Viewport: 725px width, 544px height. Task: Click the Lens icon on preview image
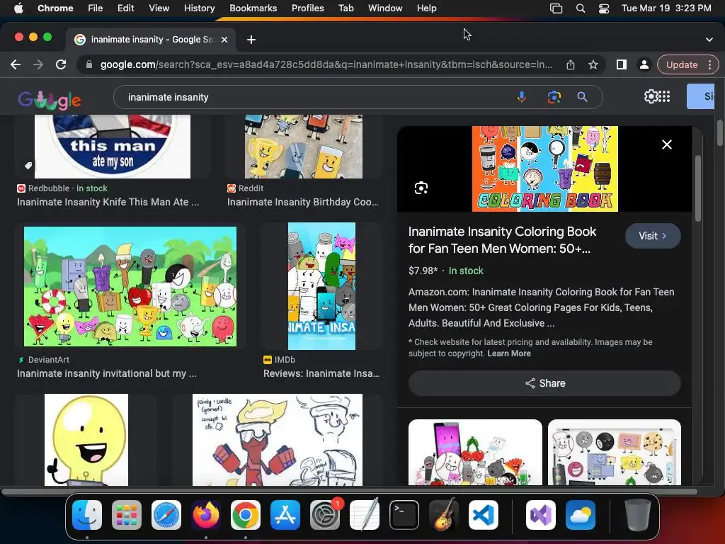[421, 188]
